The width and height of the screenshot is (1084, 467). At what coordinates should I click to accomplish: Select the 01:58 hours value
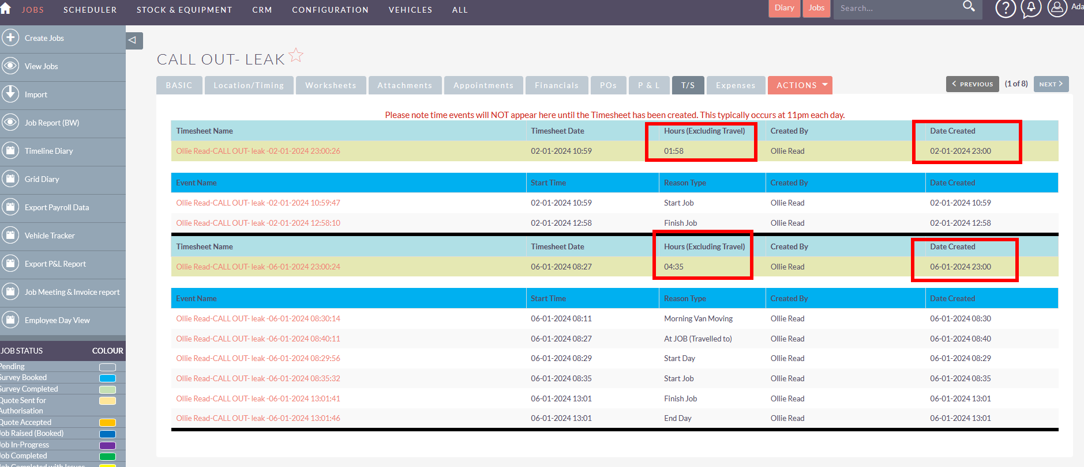click(x=673, y=151)
